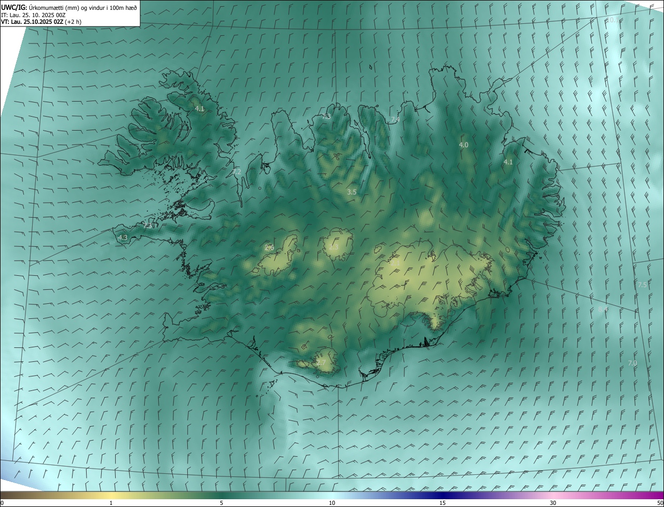The height and width of the screenshot is (507, 664).
Task: Click the 2.6 value on the glacier
Action: (x=269, y=248)
